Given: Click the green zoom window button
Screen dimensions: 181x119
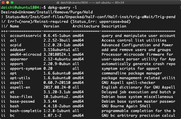Looking at the screenshot, I should [12, 2].
